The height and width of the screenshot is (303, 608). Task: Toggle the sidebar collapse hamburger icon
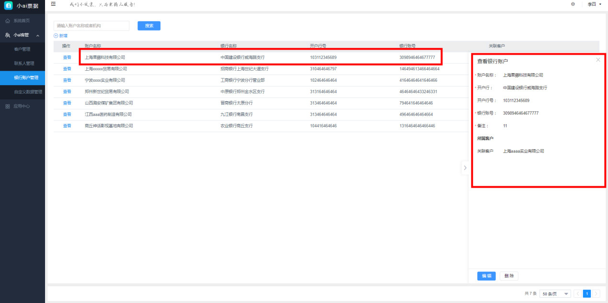pos(53,4)
